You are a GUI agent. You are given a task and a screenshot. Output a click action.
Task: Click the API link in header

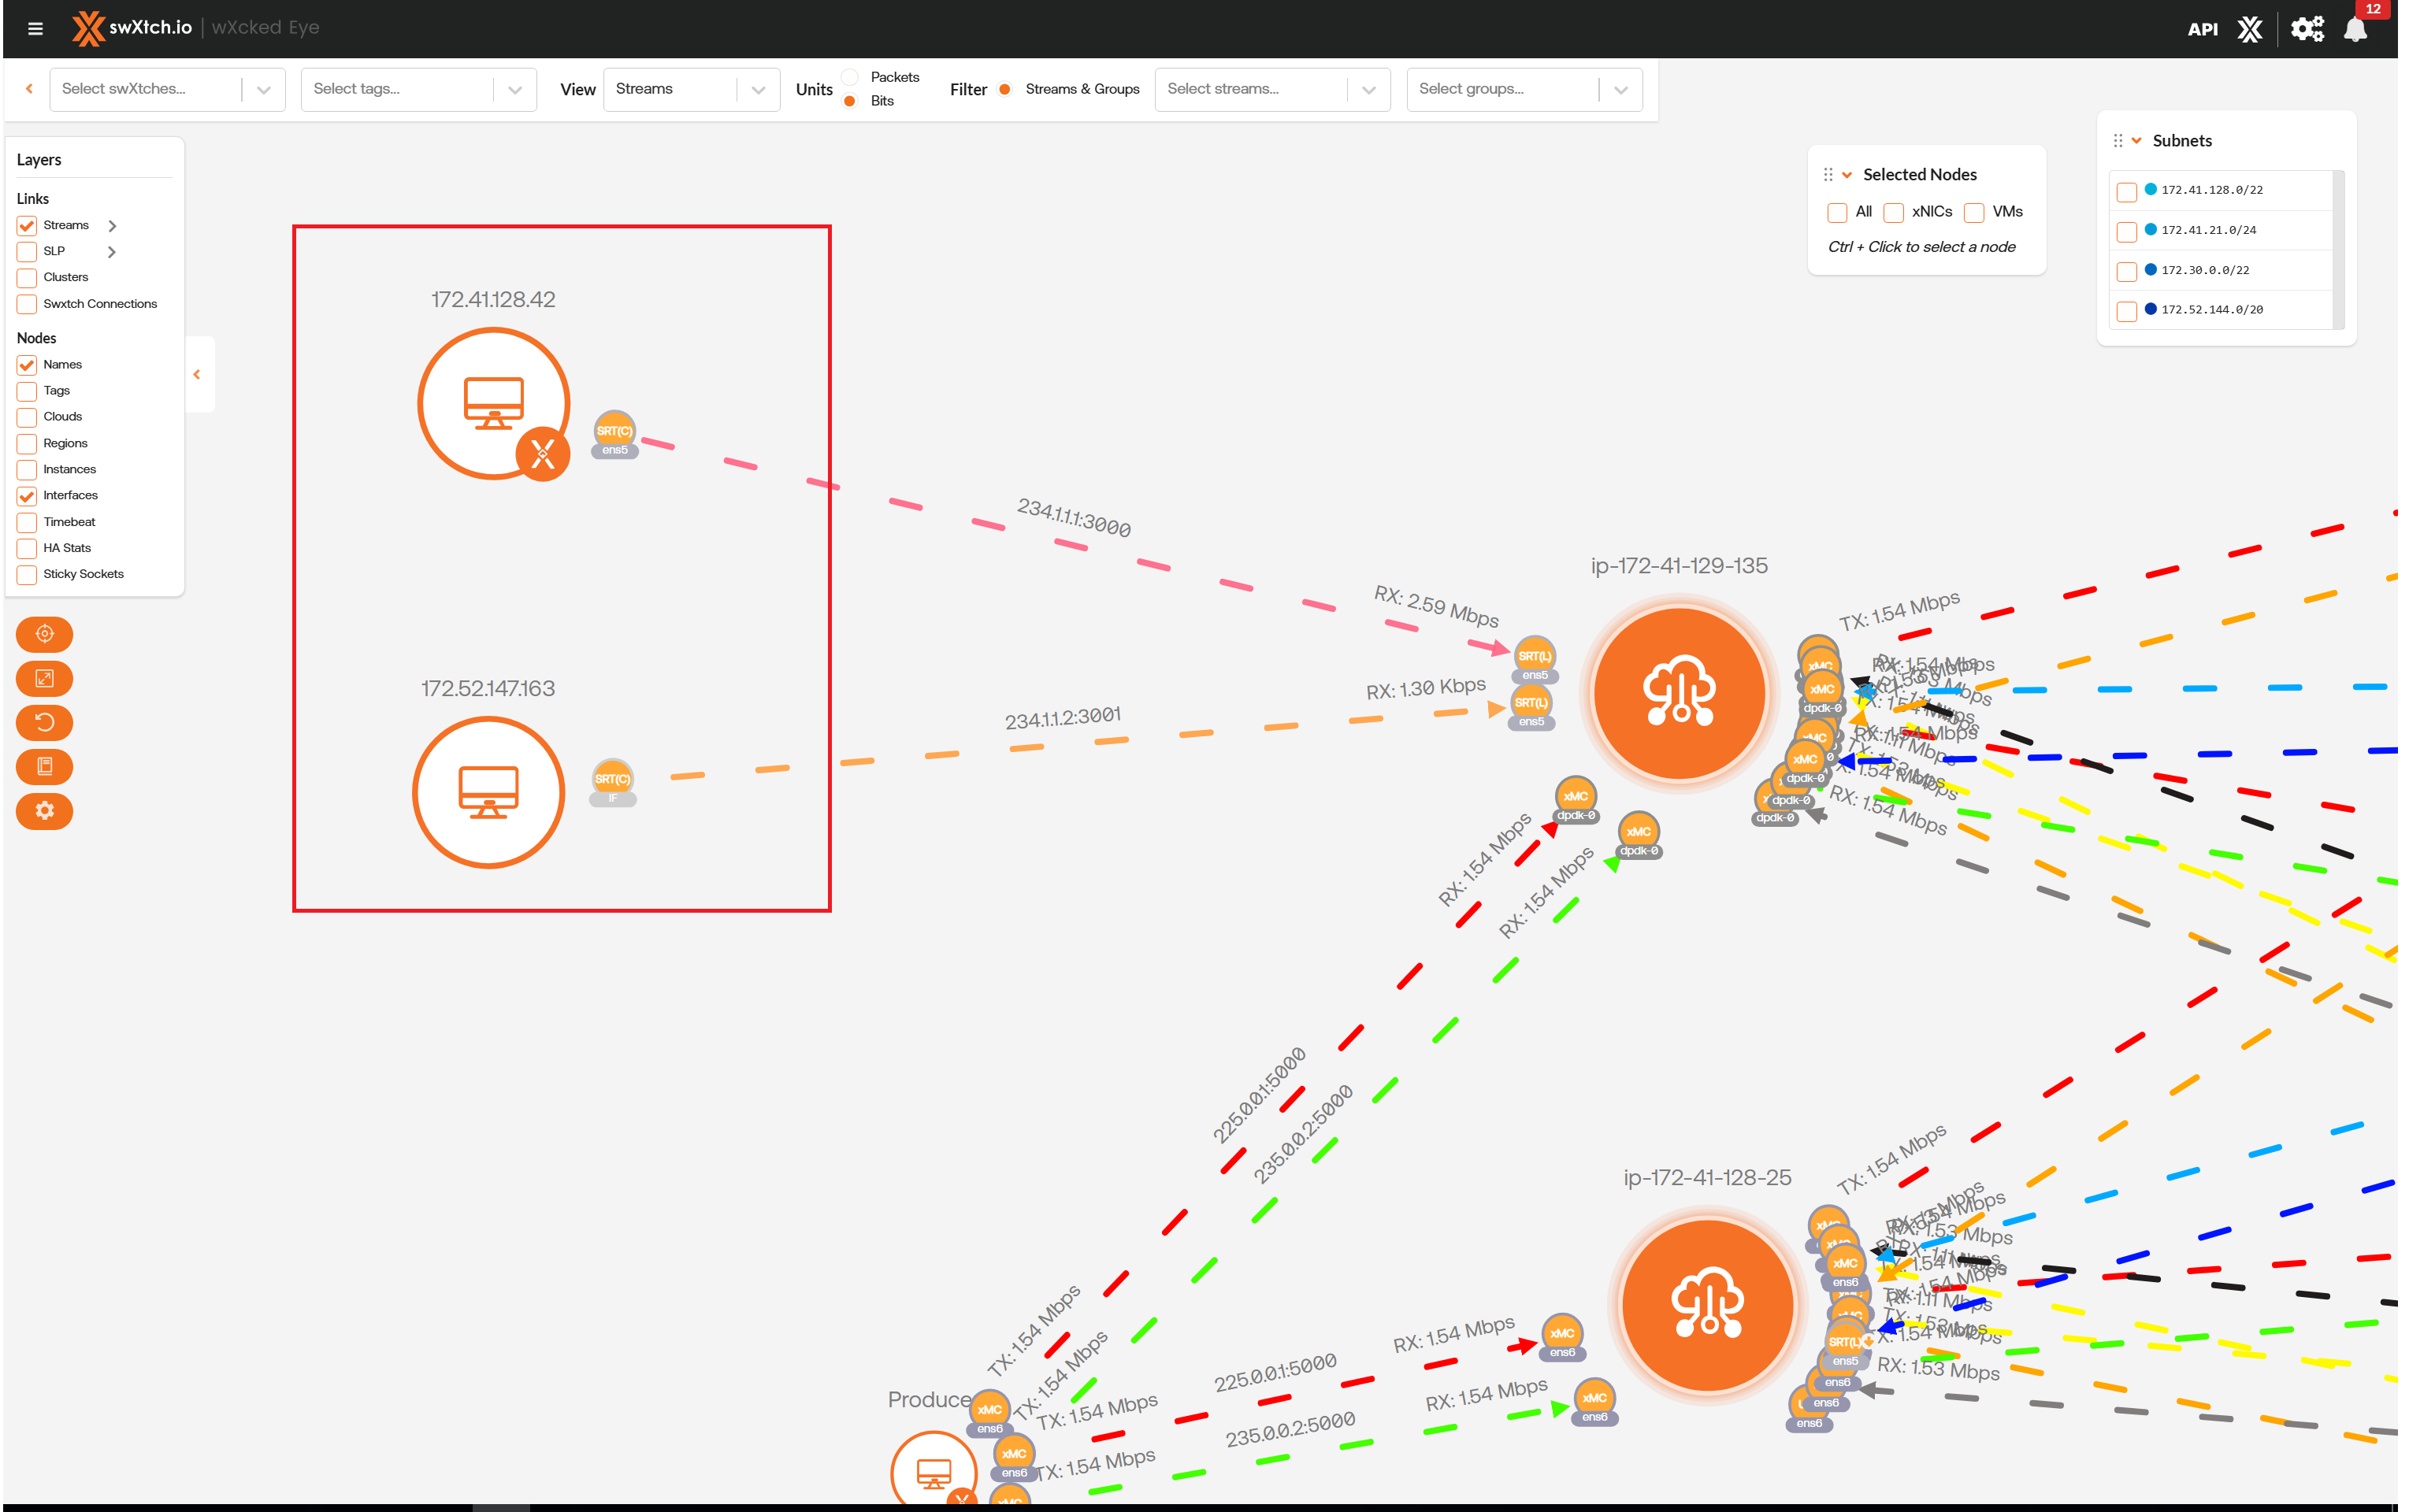[2202, 30]
